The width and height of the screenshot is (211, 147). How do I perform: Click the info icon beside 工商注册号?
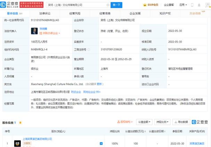point(89,50)
